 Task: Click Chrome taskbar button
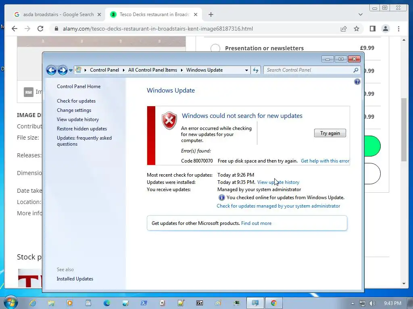274,303
